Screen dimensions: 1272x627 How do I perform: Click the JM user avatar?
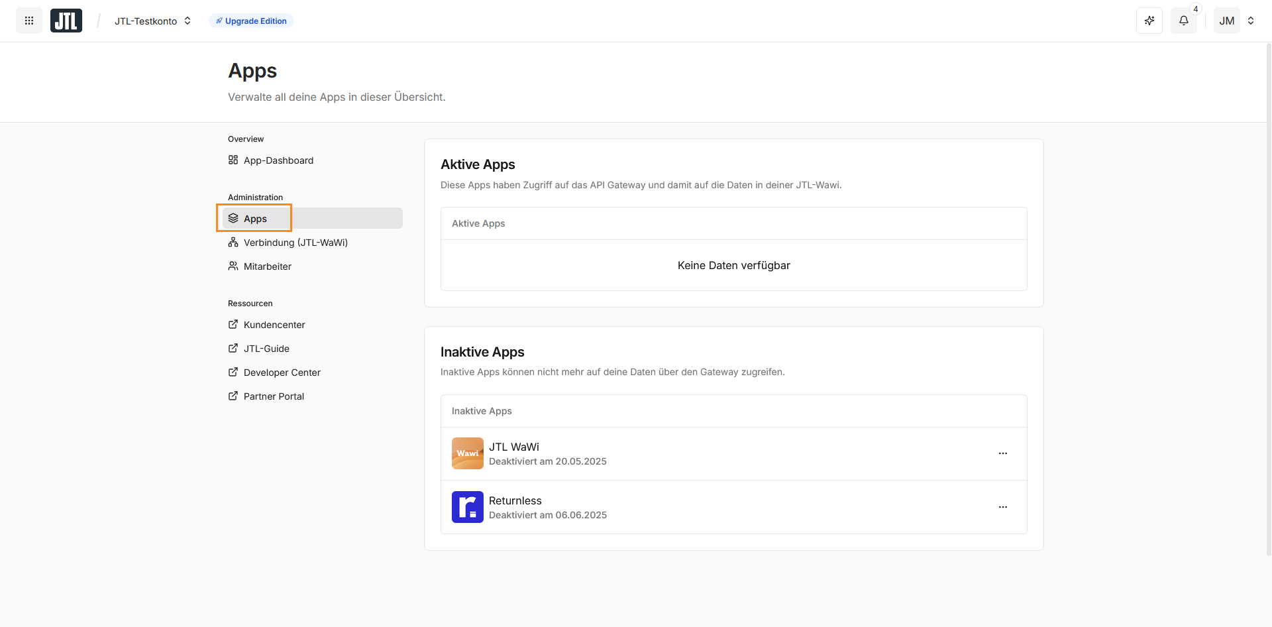(x=1227, y=21)
